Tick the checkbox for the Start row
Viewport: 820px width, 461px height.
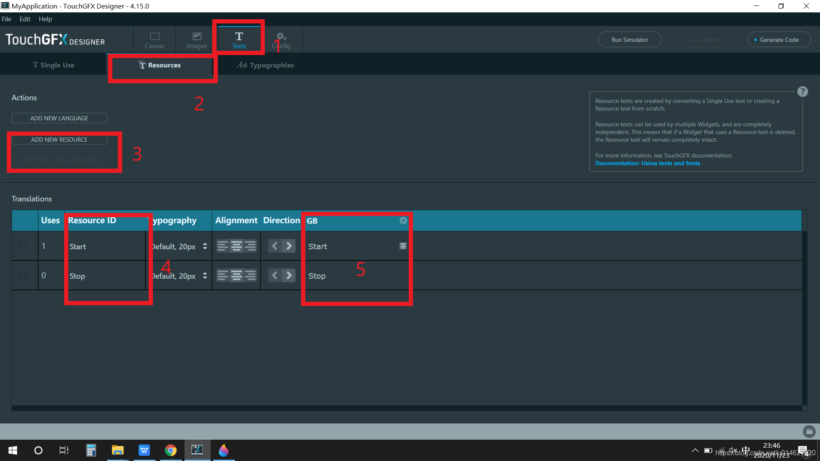23,246
